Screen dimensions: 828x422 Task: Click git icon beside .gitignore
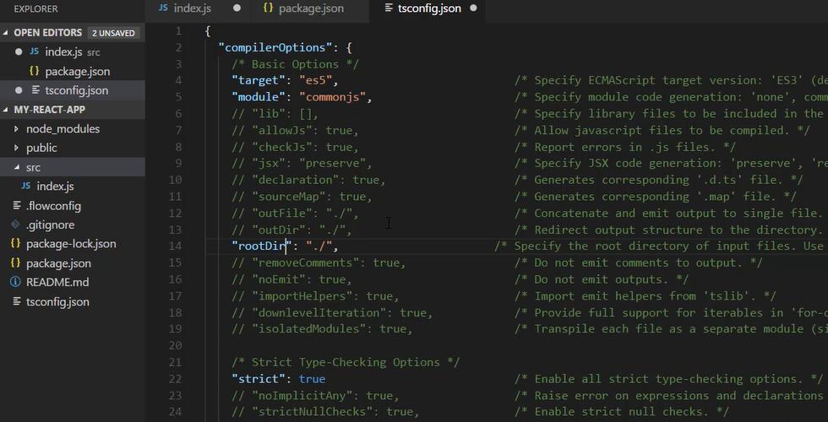[16, 225]
